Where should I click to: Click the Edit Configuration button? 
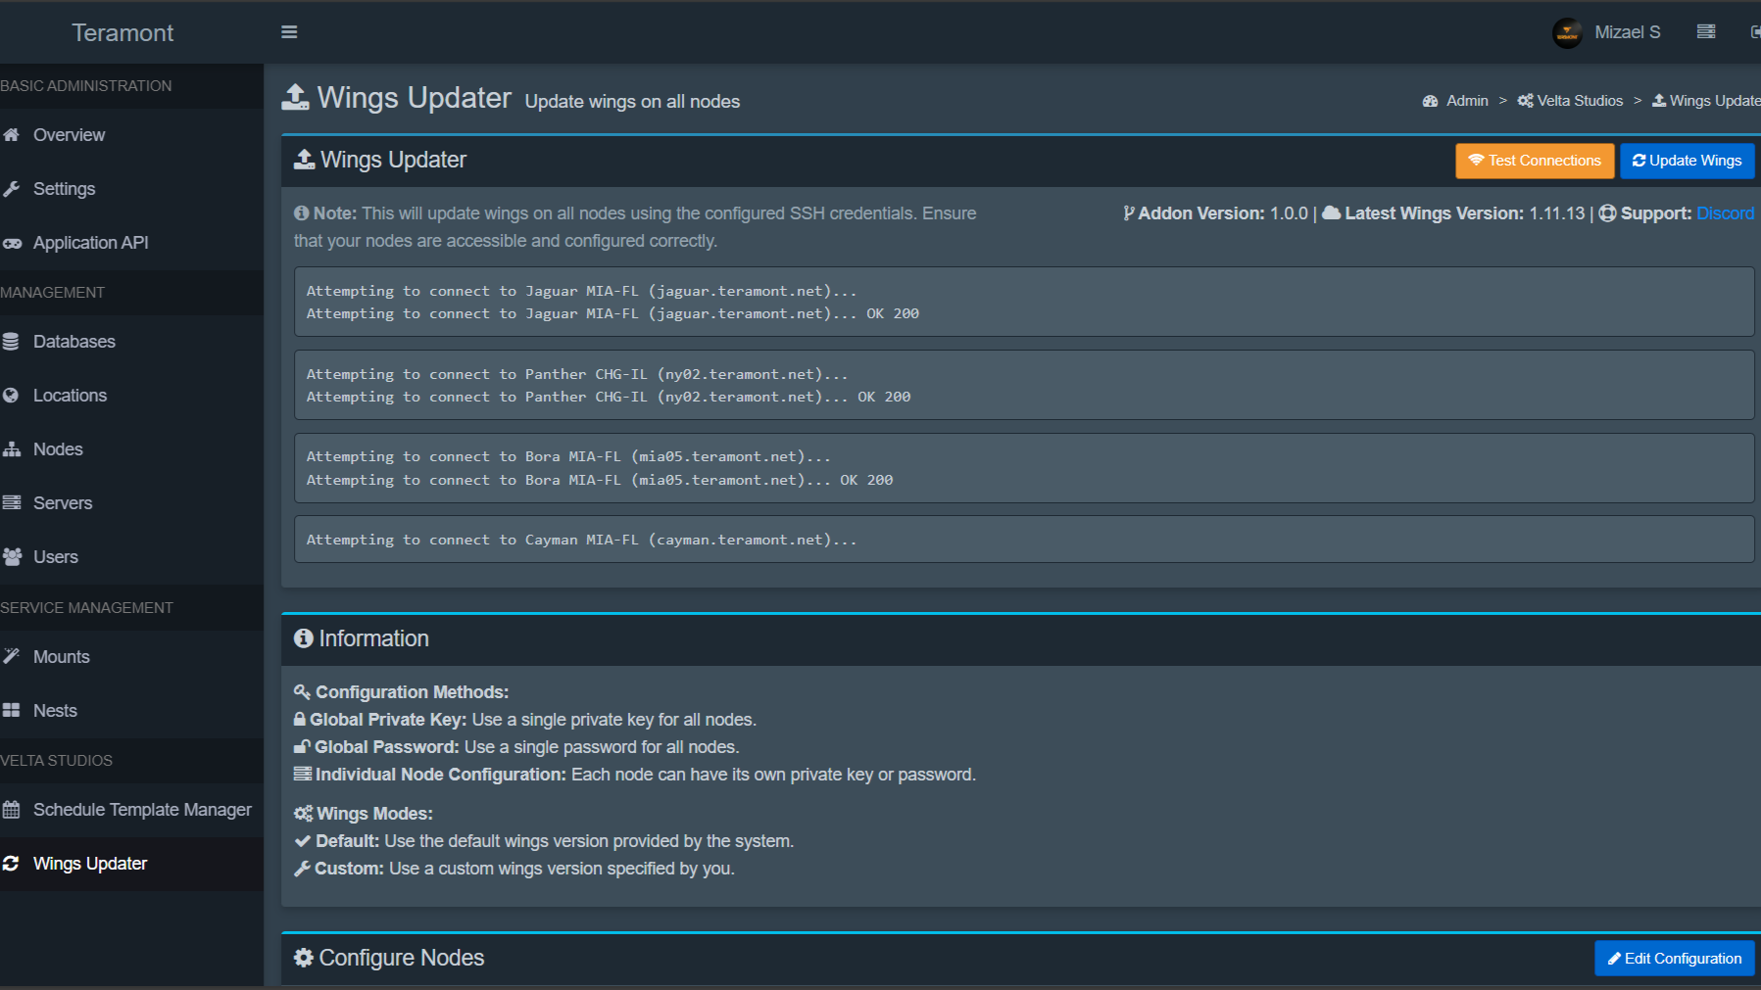[x=1674, y=959]
